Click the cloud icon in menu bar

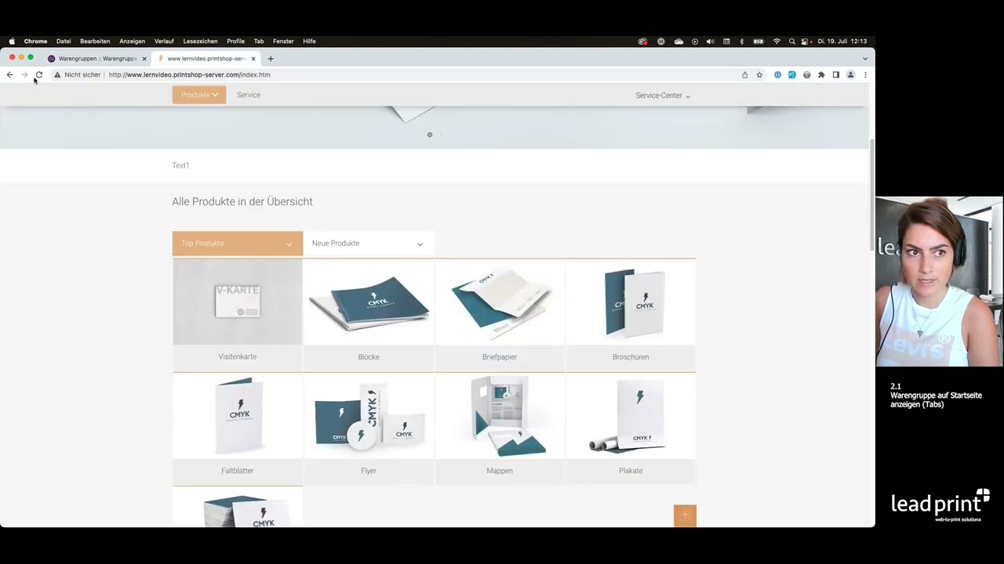click(678, 42)
